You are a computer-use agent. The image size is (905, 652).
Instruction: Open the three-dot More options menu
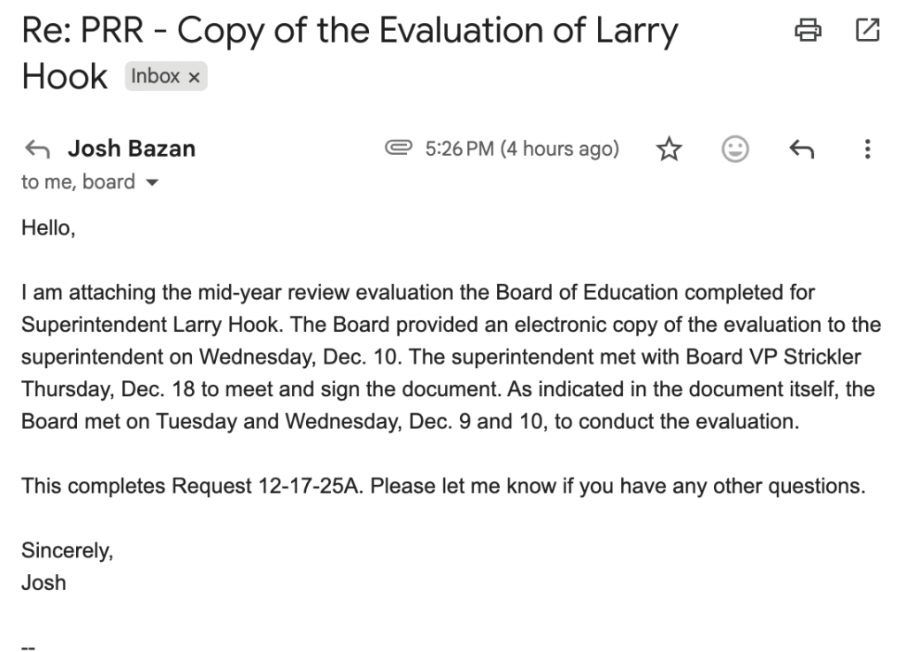[x=868, y=150]
